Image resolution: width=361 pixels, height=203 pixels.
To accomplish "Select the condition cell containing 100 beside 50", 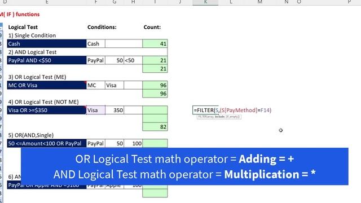I will tap(133, 143).
